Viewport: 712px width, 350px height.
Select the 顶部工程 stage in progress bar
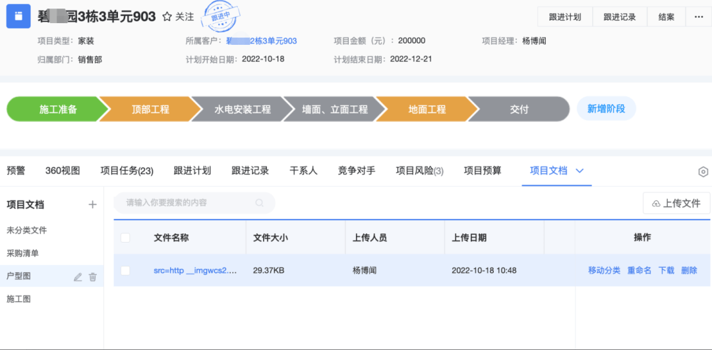coord(150,109)
